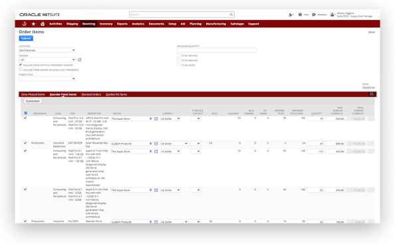395x244 pixels.
Task: Uncheck the SAF186-ROP Solar Powered Attic Fan row checkbox
Action: [x=25, y=143]
